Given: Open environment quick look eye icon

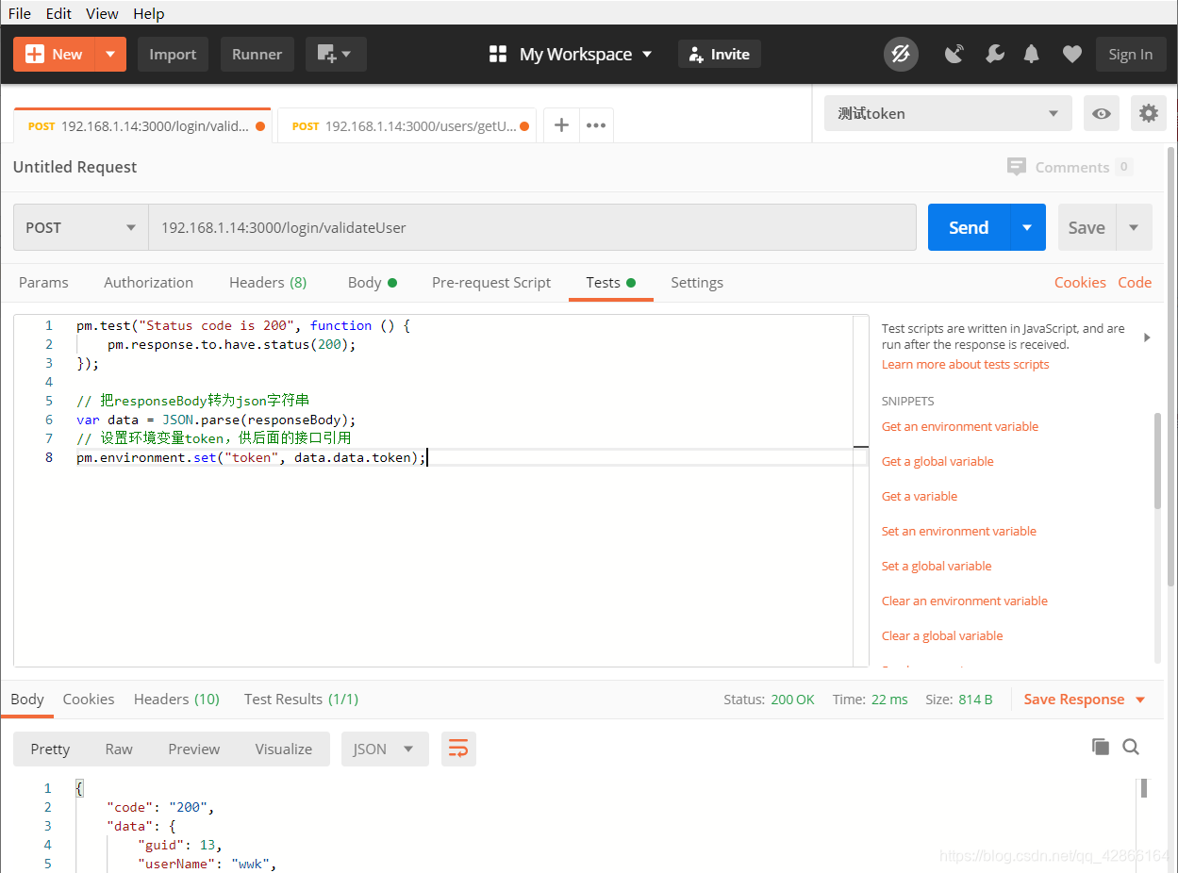Looking at the screenshot, I should [1102, 113].
